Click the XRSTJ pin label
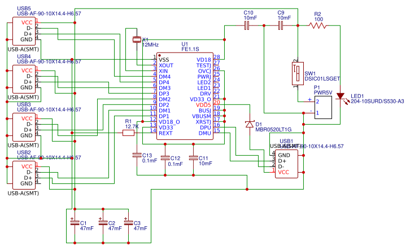The height and width of the screenshot is (250, 410). pos(203,122)
